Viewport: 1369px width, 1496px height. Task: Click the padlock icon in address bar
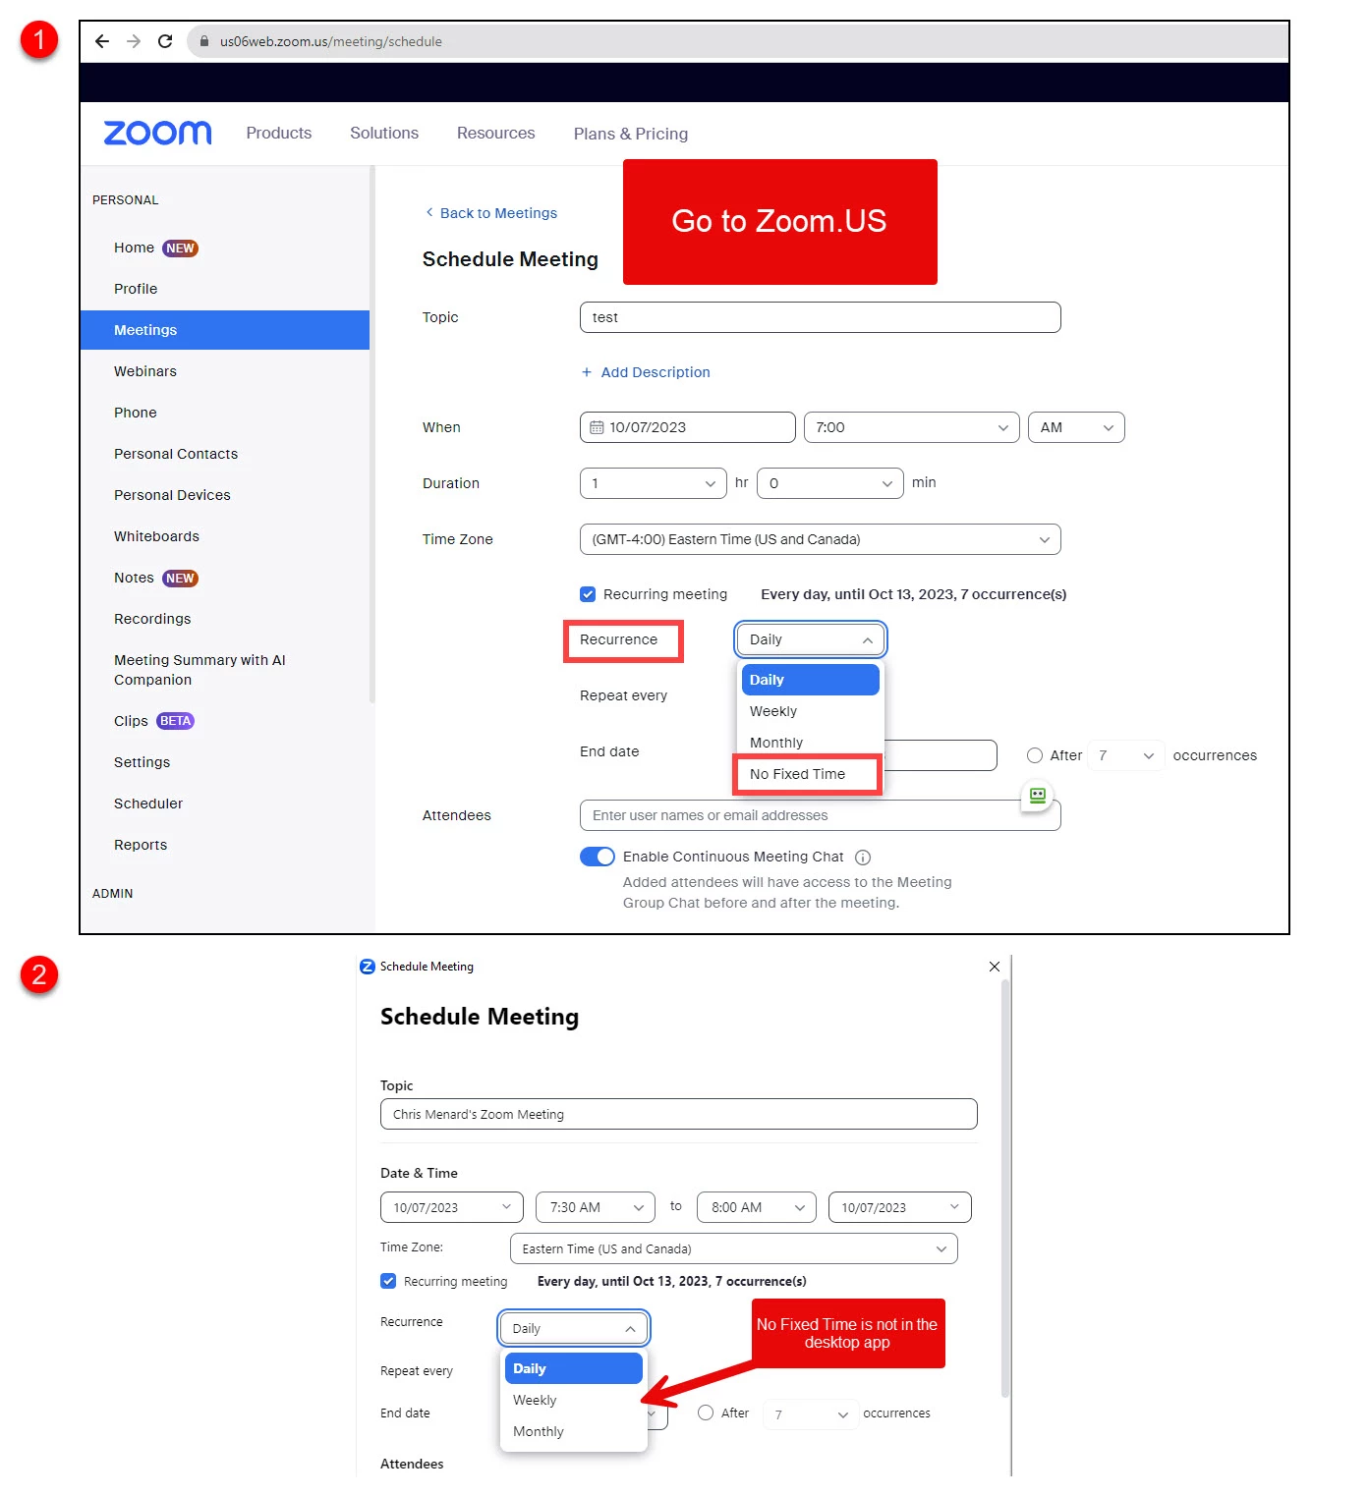pos(204,41)
